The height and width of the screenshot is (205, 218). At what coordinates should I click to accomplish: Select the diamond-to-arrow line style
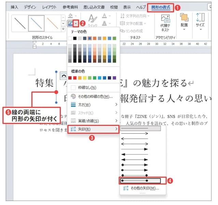[x=135, y=165]
